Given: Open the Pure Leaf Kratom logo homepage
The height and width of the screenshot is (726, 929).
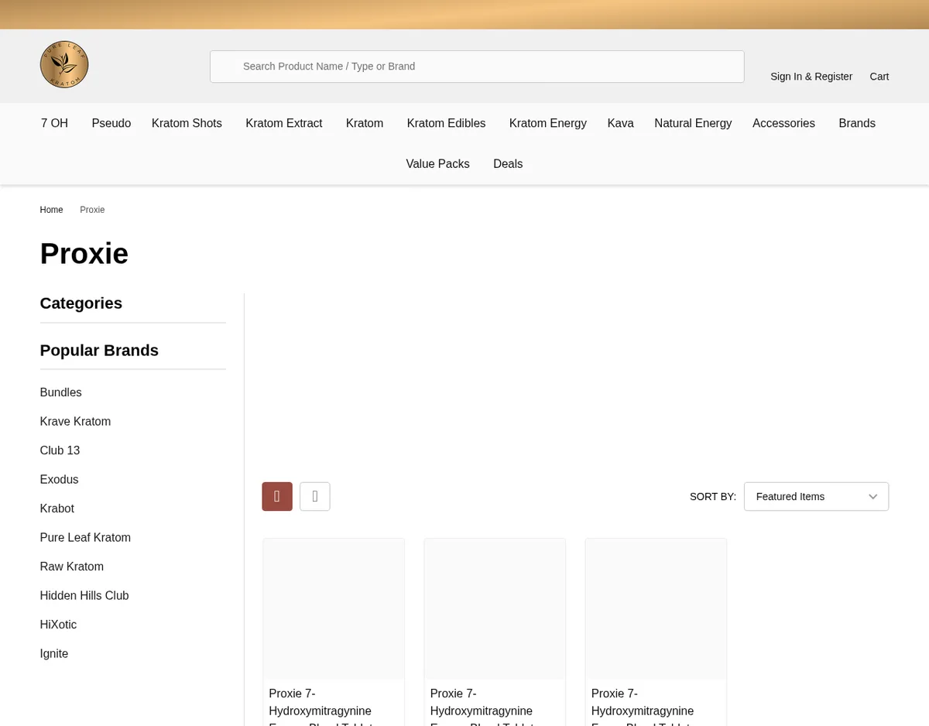Looking at the screenshot, I should (64, 64).
